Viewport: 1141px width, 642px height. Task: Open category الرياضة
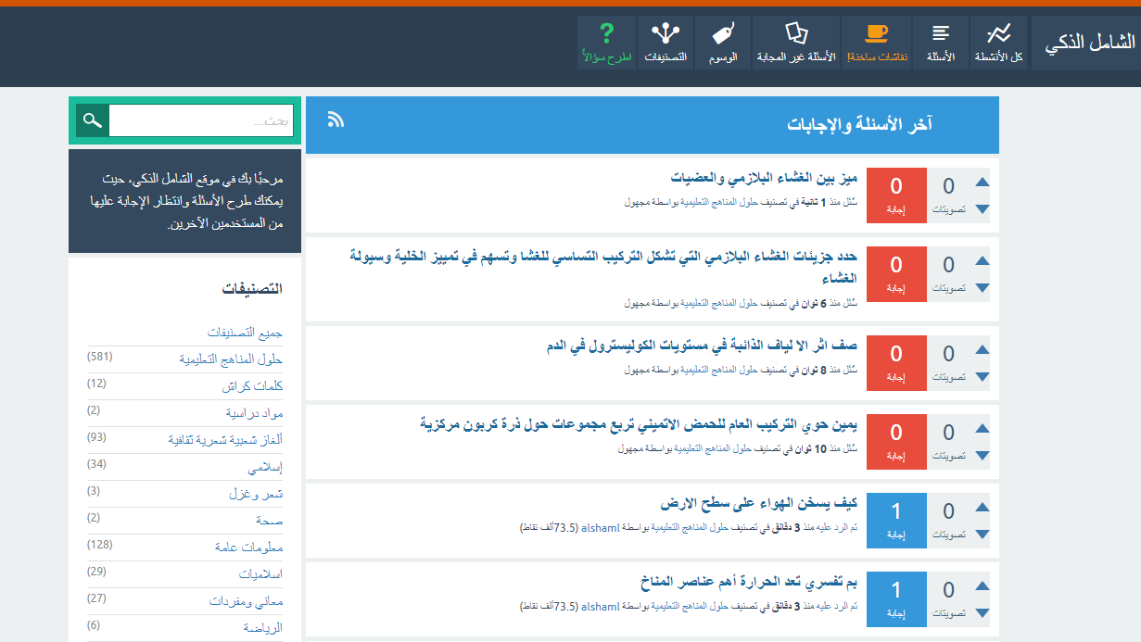coord(262,628)
